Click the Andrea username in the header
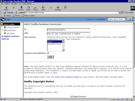The height and width of the screenshot is (101, 135). [102, 19]
